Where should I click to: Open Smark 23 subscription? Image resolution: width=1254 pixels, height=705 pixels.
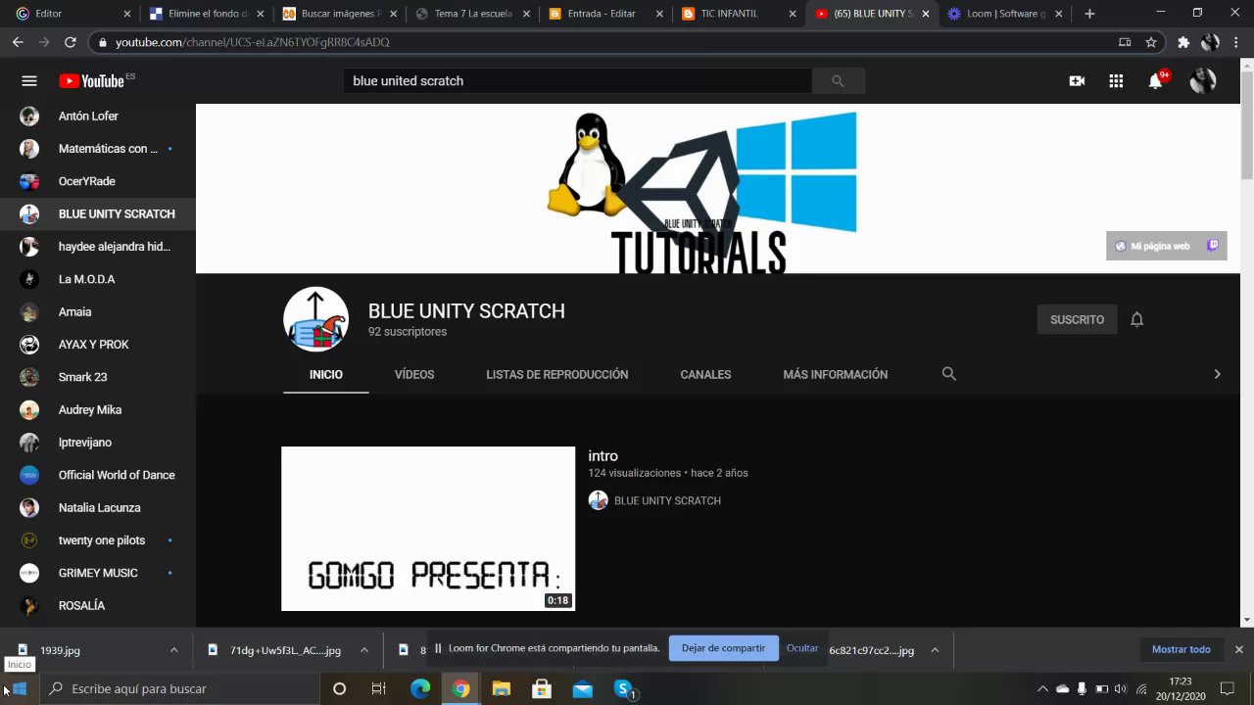pyautogui.click(x=98, y=377)
